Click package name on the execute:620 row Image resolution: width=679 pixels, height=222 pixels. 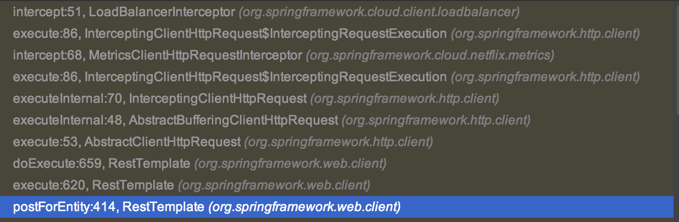click(273, 185)
